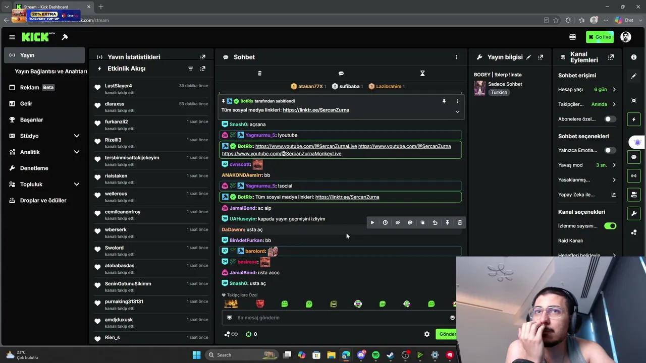
Task: Open Hesap yaşı setting arrow
Action: [x=614, y=90]
